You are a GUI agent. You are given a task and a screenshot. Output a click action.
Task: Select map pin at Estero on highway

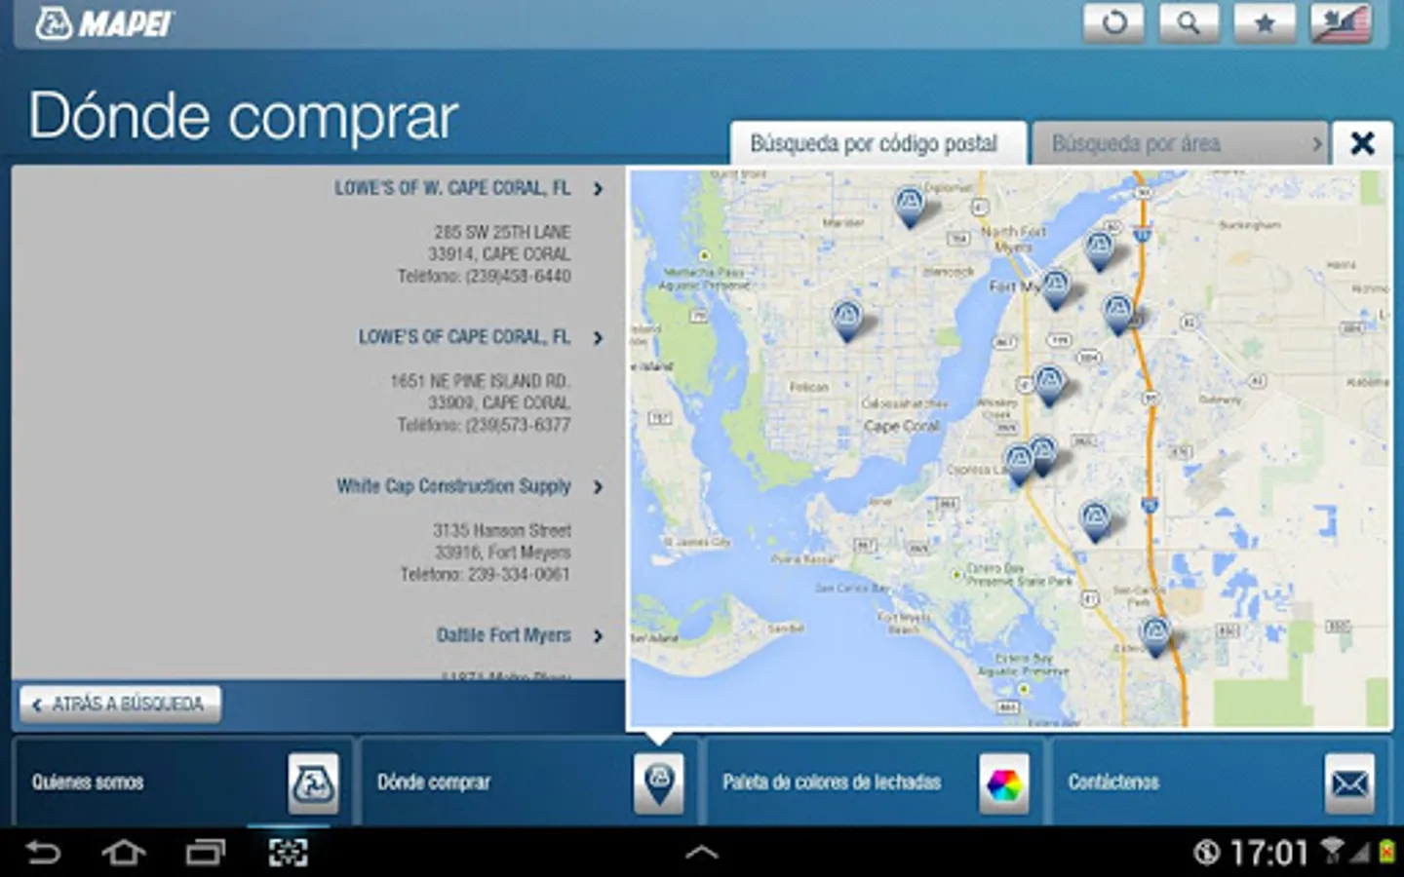pyautogui.click(x=1154, y=635)
